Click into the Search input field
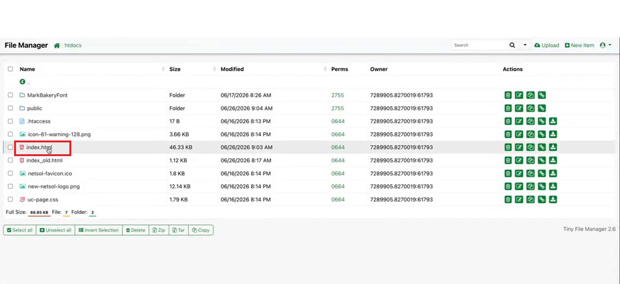620x284 pixels. tap(479, 45)
